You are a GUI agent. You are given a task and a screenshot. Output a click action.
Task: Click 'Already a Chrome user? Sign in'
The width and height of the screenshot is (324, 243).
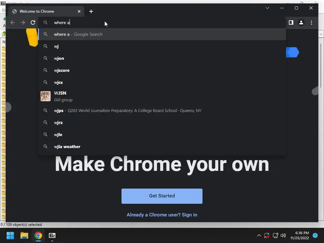point(162,215)
